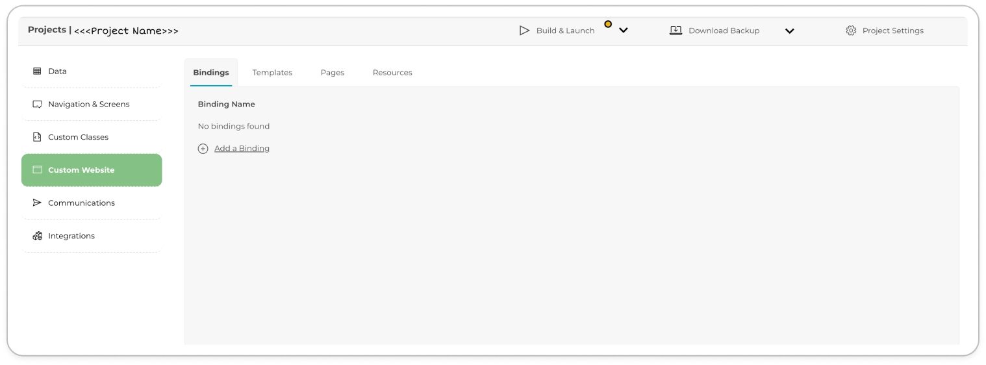
Task: Click the Communications paper plane icon
Action: click(37, 203)
